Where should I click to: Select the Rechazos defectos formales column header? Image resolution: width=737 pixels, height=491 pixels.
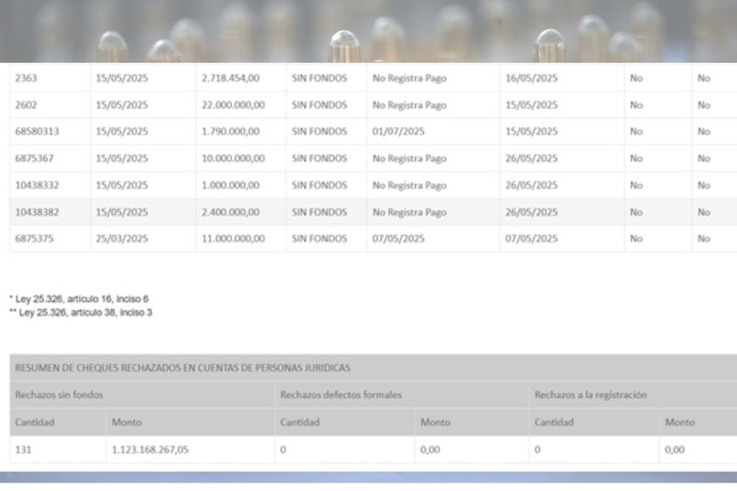coord(341,394)
